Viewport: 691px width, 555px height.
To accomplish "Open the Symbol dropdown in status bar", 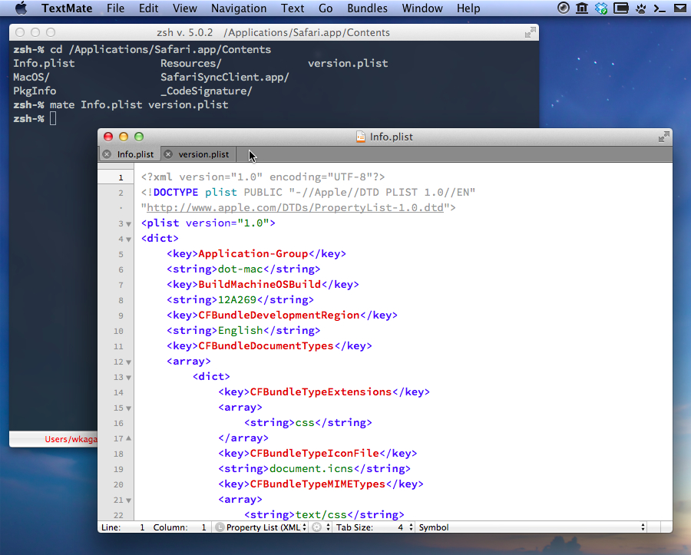I will [532, 527].
